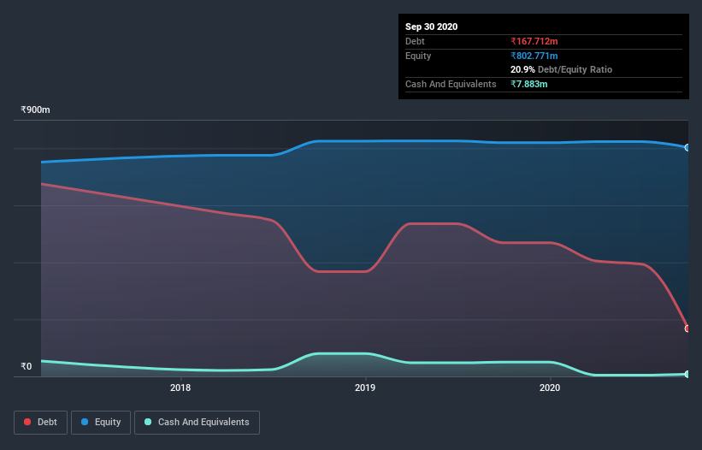
Task: Select the blue Equity endpoint marker
Action: click(687, 147)
